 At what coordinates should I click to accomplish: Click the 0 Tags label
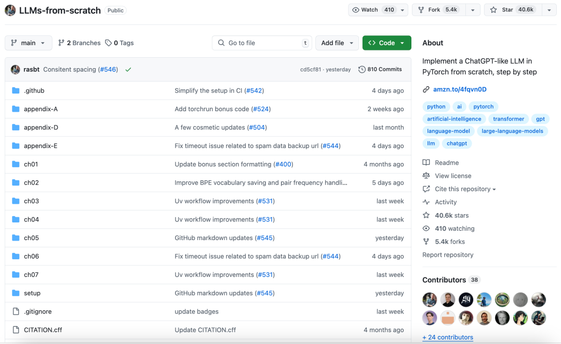tap(119, 43)
